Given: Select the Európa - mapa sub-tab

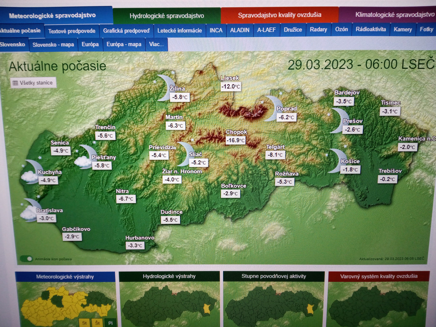Looking at the screenshot, I should point(124,45).
